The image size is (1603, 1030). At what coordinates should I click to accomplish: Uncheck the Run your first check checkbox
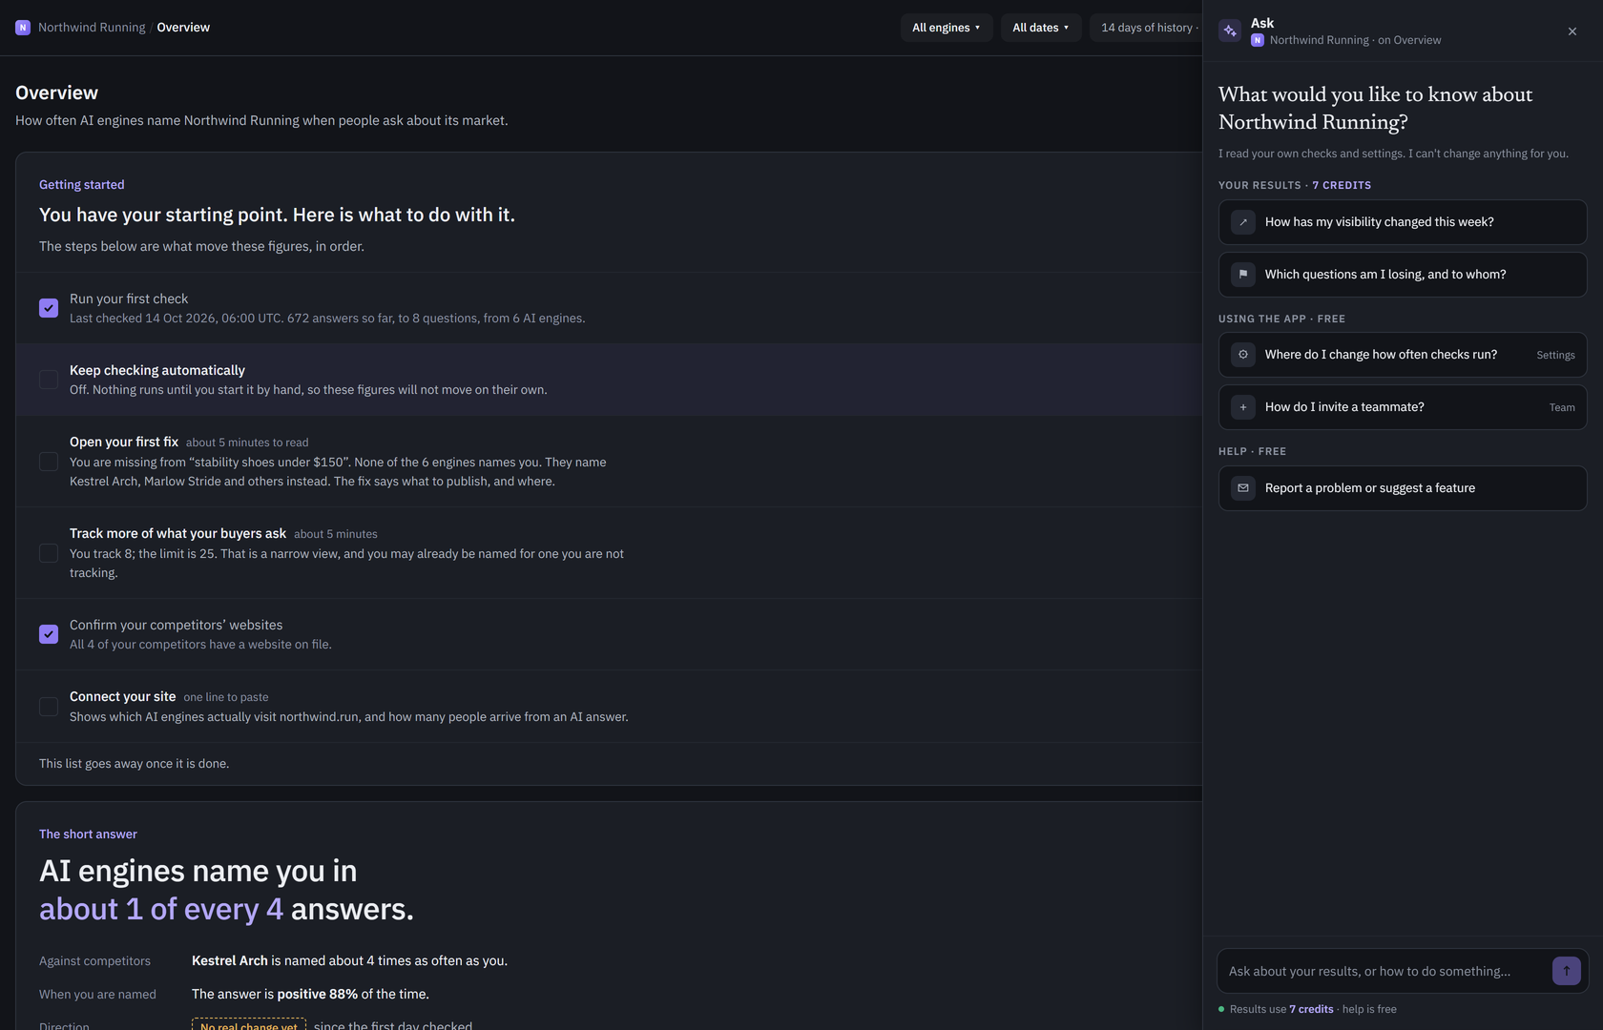[49, 308]
